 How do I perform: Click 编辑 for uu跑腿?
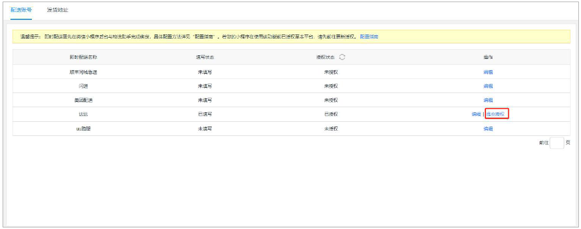[x=488, y=129]
